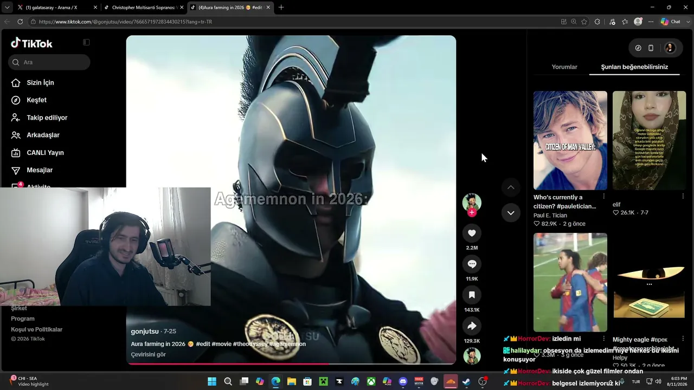This screenshot has height=390, width=694.
Task: Open the Windows Start menu
Action: point(212,381)
